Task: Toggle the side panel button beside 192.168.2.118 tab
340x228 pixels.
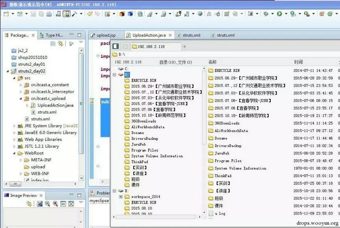Action: pyautogui.click(x=116, y=46)
